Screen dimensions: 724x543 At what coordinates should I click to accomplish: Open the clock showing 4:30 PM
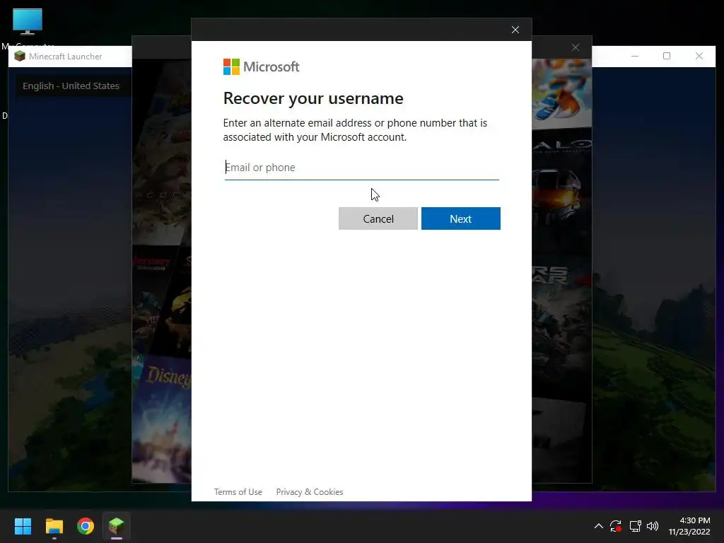pyautogui.click(x=689, y=526)
